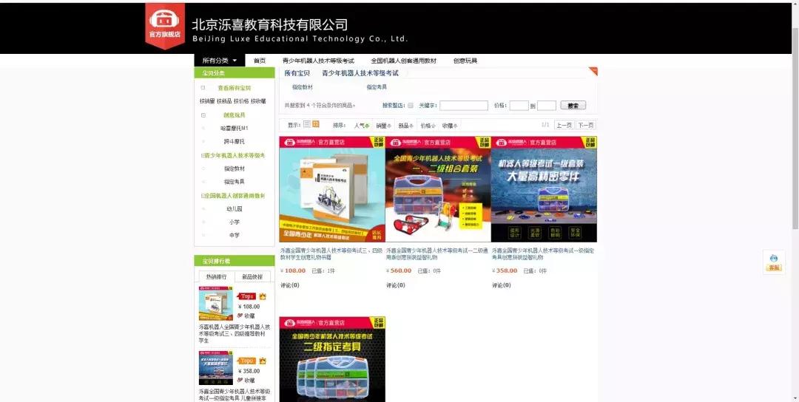The width and height of the screenshot is (799, 402).
Task: Filter by 指定教材 below breadcrumb
Action: 302,87
